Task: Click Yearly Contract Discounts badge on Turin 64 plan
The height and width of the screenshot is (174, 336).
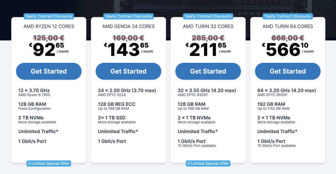Action: pyautogui.click(x=287, y=16)
